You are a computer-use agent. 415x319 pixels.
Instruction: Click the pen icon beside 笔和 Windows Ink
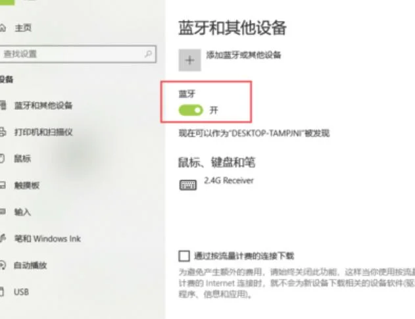click(3, 238)
